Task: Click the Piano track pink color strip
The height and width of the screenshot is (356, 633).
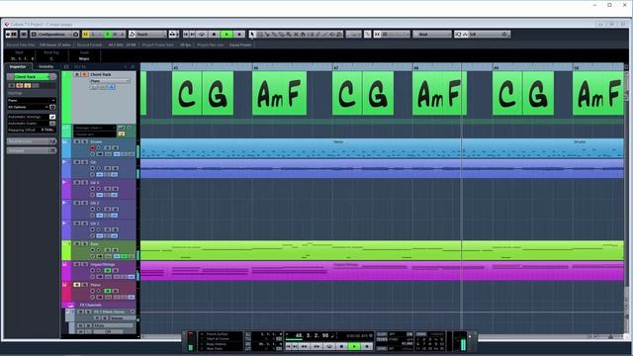Action: pos(66,291)
